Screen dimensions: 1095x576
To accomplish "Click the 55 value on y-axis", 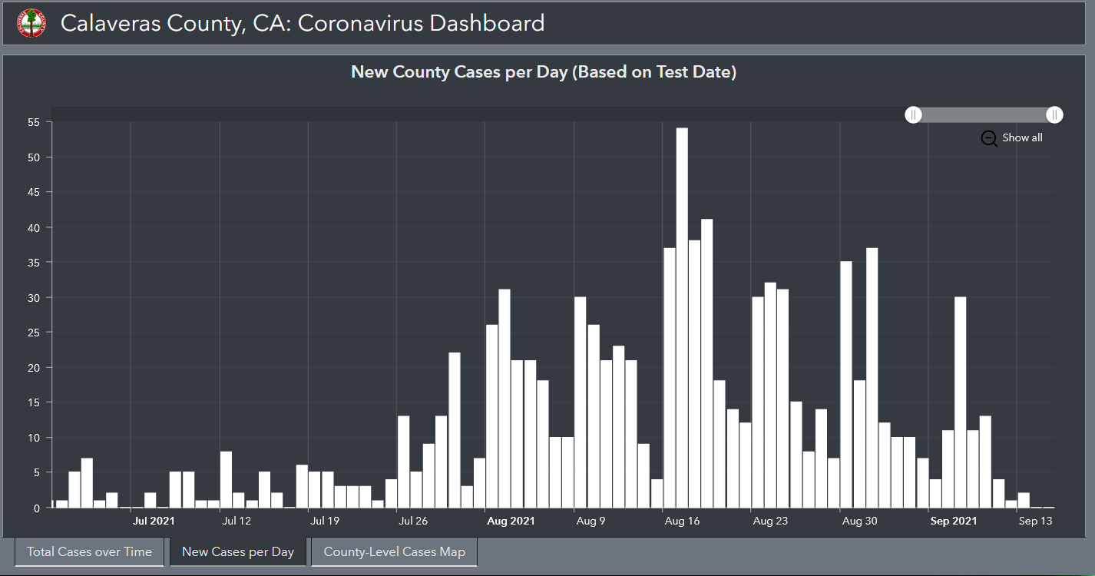I will tap(34, 122).
